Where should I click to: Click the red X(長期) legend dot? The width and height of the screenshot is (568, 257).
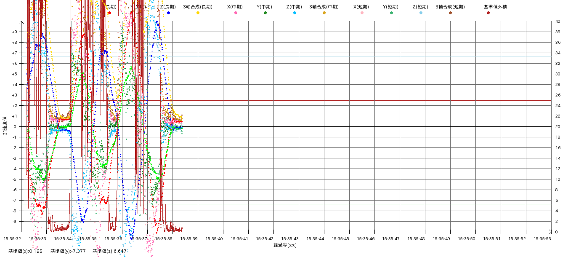click(109, 13)
